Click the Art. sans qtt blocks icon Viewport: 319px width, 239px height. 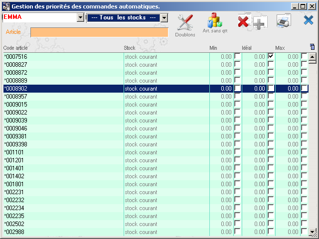[215, 21]
